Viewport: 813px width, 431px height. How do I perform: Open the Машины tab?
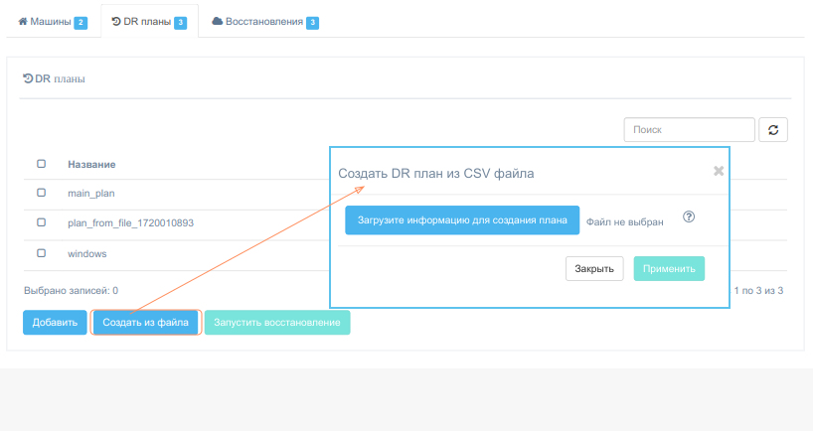(52, 22)
